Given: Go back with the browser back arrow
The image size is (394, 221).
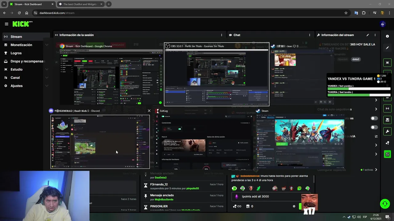Looking at the screenshot, I should pos(4,13).
